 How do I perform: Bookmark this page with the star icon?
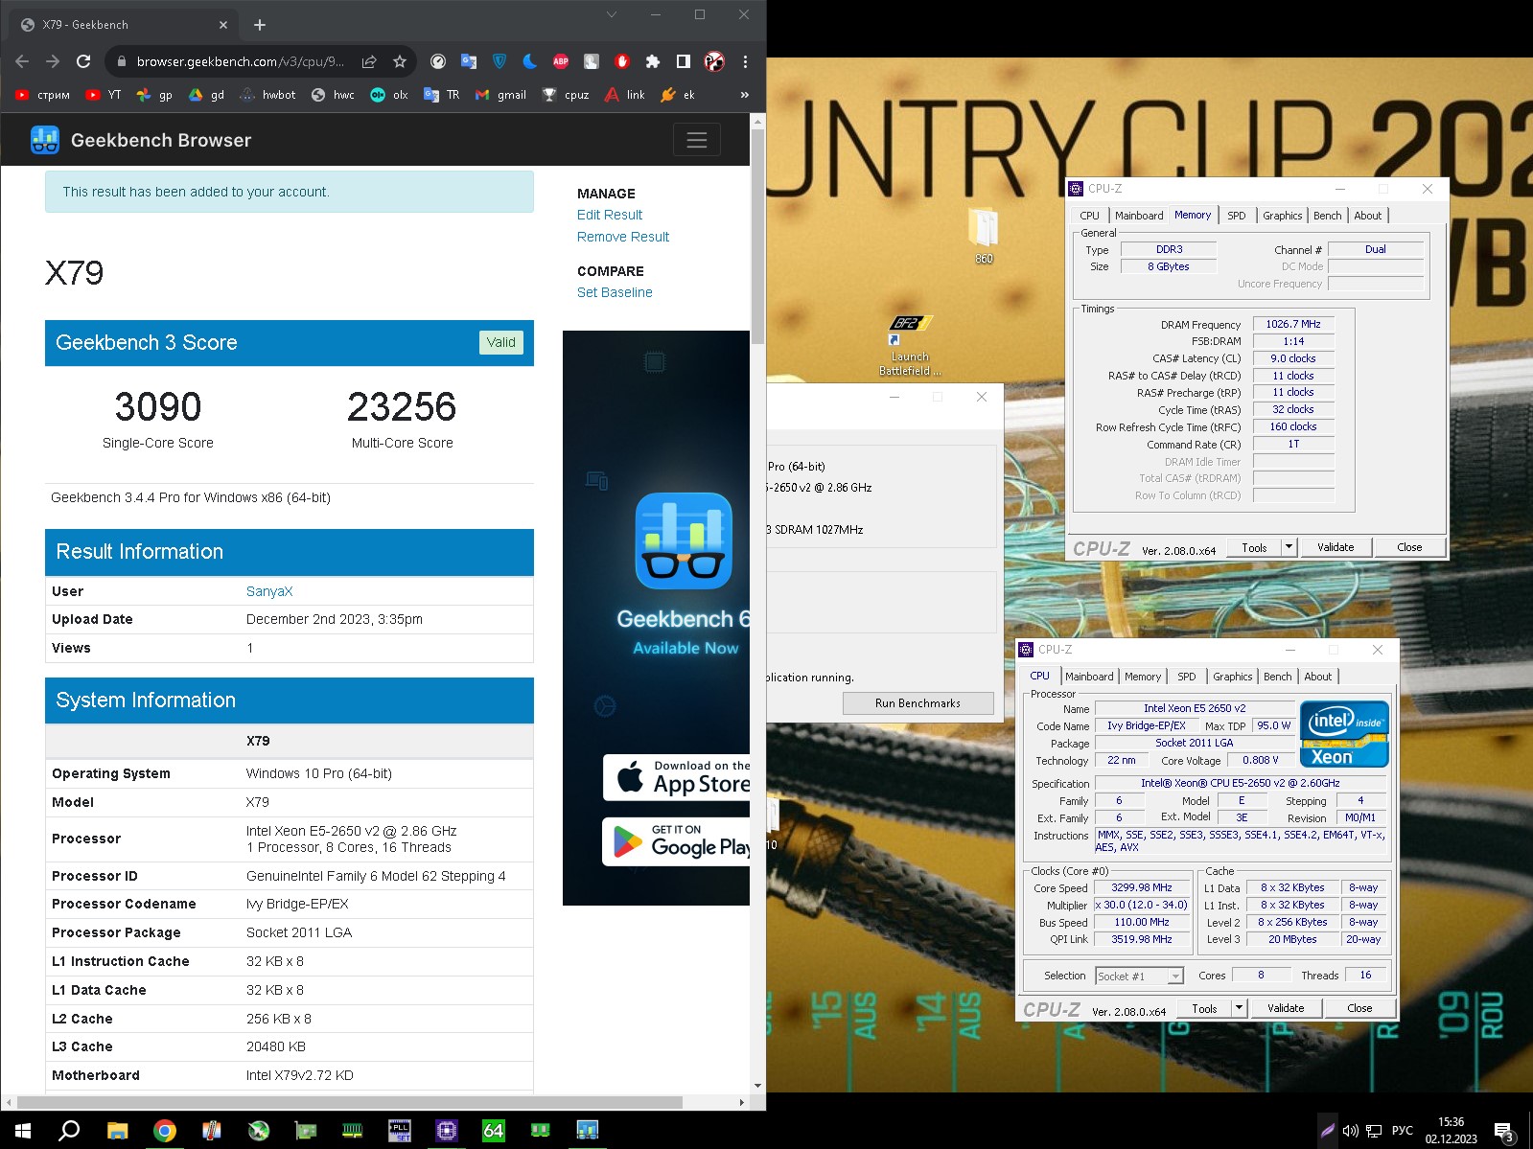400,61
